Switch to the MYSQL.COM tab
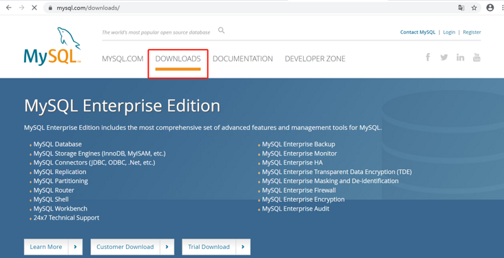 tap(123, 58)
